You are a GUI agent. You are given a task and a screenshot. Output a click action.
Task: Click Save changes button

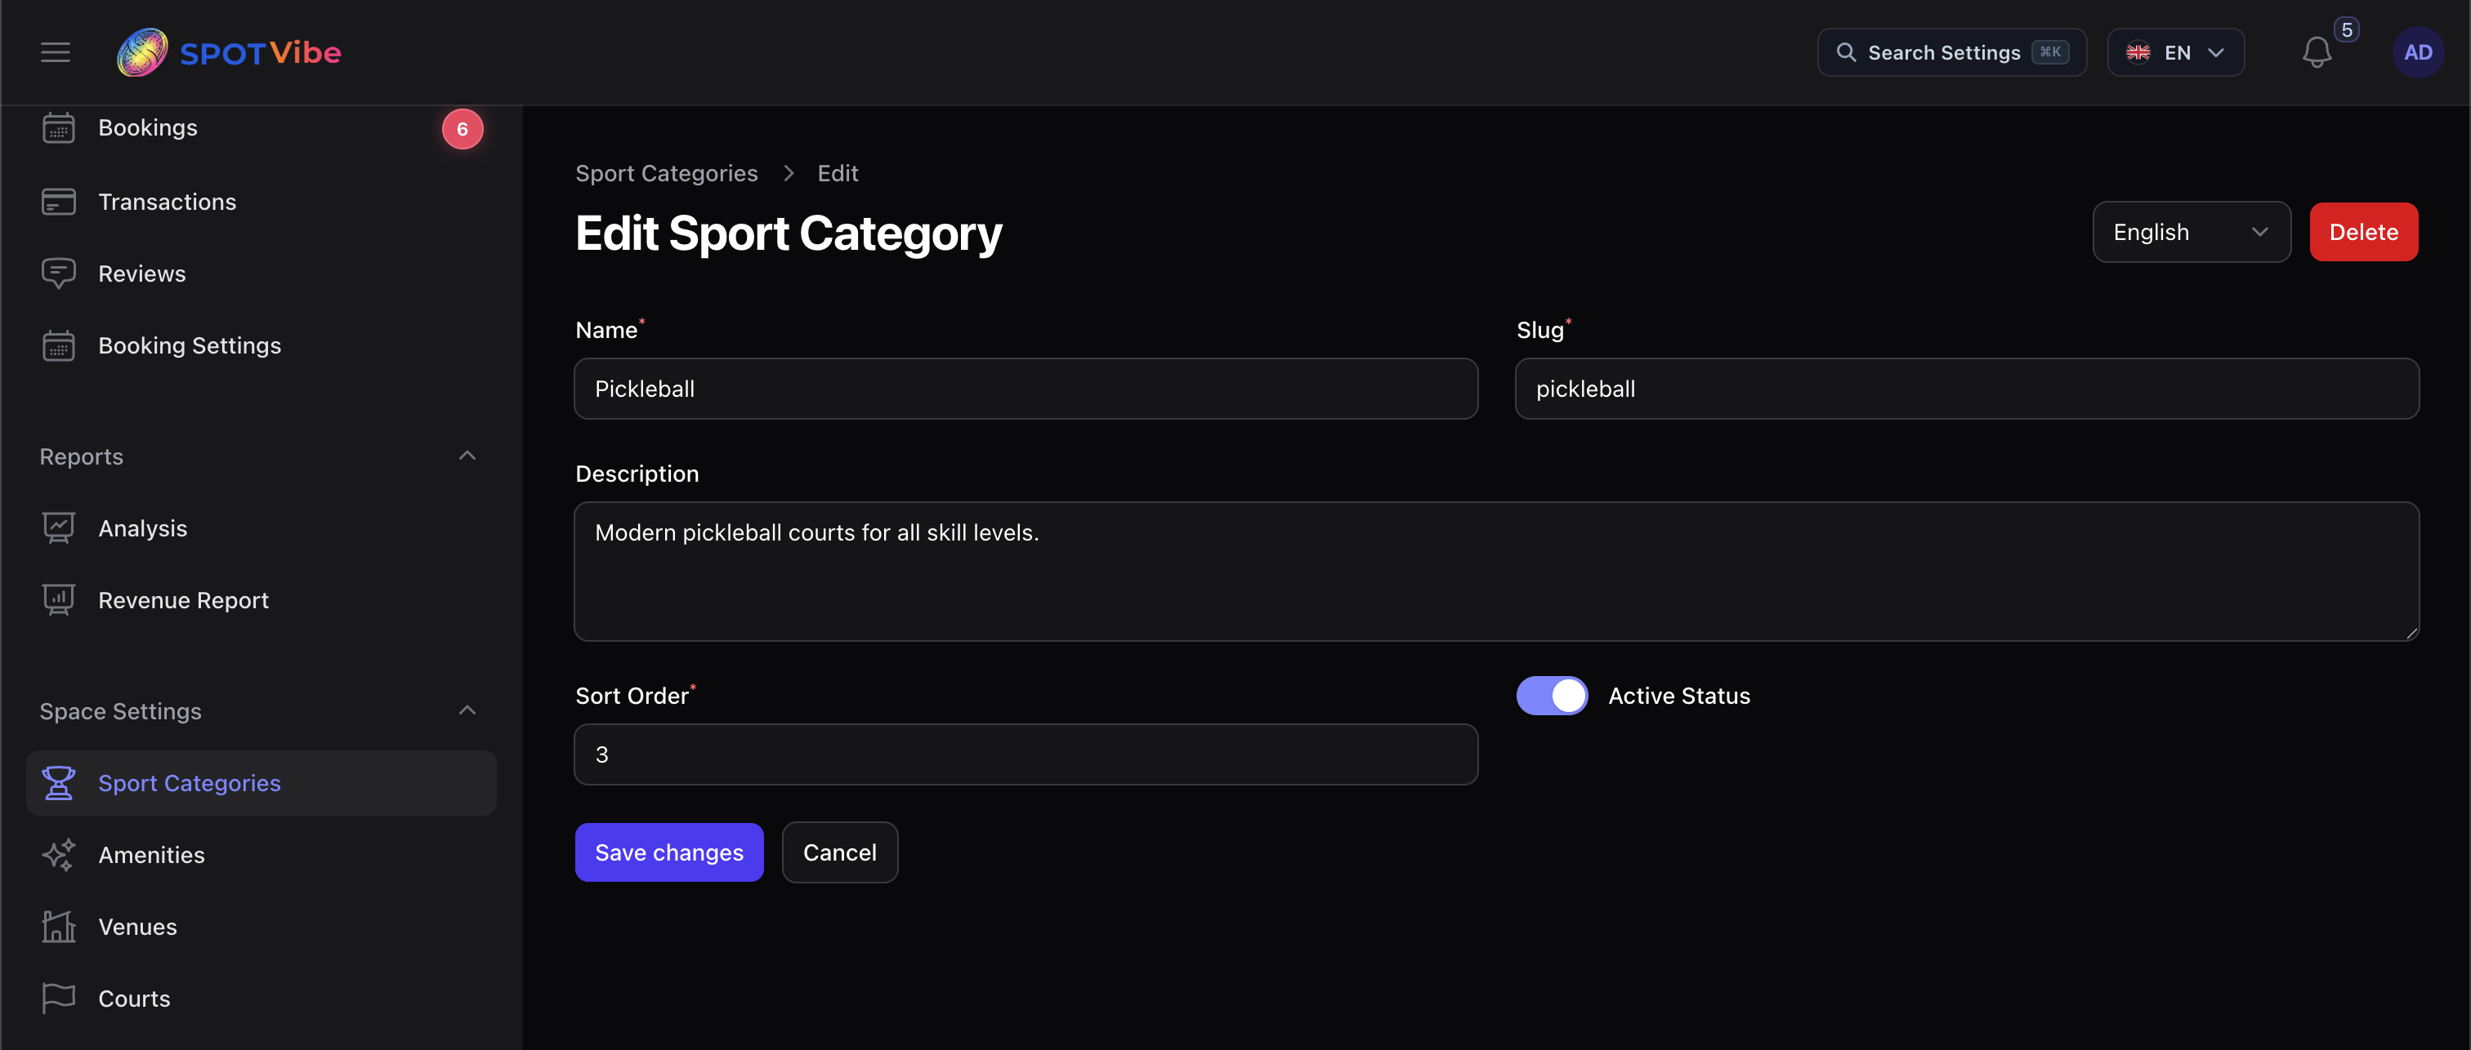668,852
